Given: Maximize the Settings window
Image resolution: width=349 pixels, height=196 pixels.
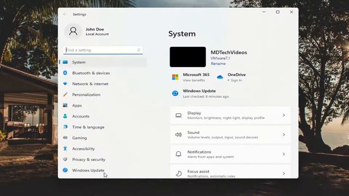Looking at the screenshot, I should [x=278, y=12].
